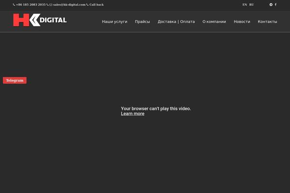Open the Прайсы menu item
The height and width of the screenshot is (193, 290).
(x=143, y=22)
